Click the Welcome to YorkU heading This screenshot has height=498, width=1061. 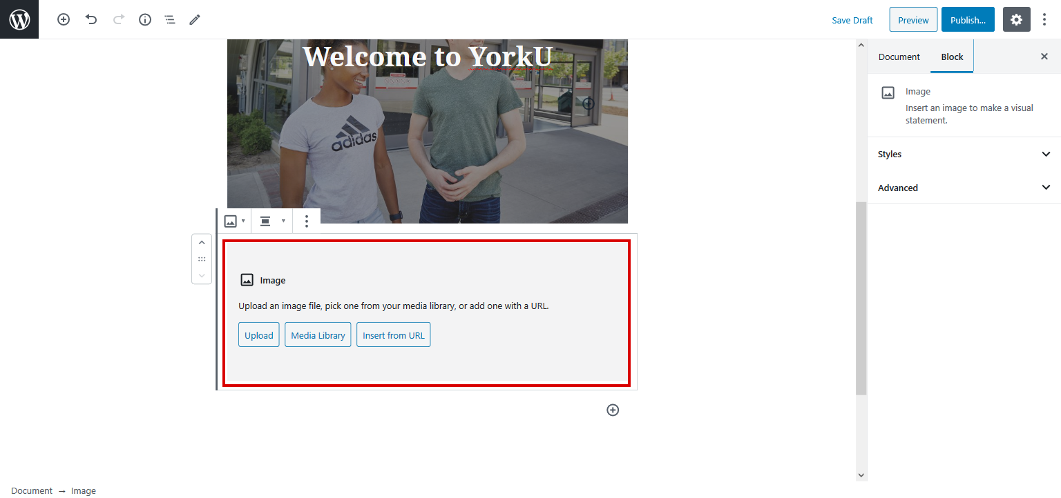427,57
